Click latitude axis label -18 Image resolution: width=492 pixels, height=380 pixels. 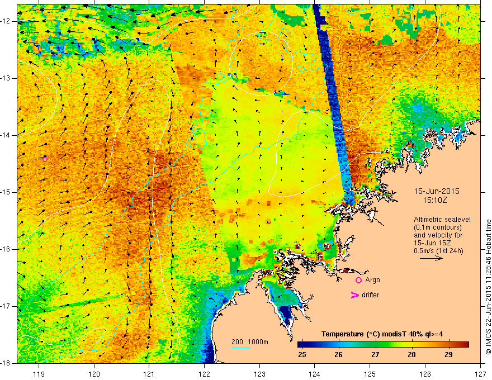6,363
